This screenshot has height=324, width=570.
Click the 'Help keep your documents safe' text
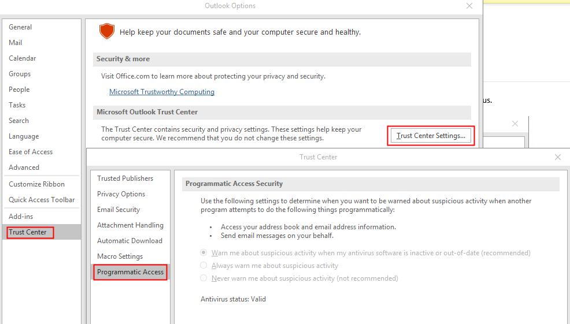click(x=240, y=32)
